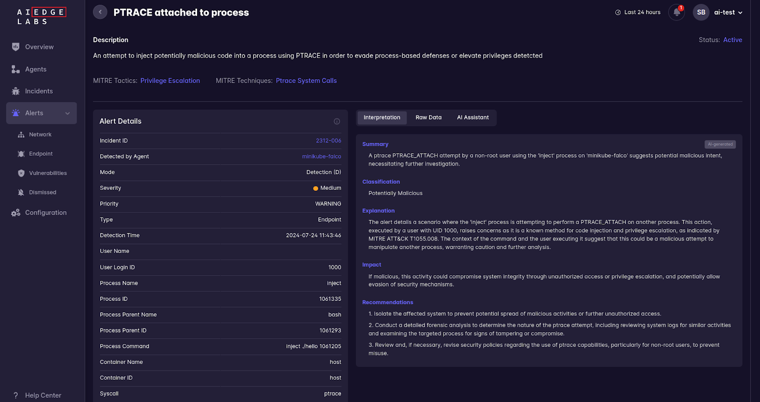
Task: Open the Configuration page
Action: pyautogui.click(x=46, y=213)
